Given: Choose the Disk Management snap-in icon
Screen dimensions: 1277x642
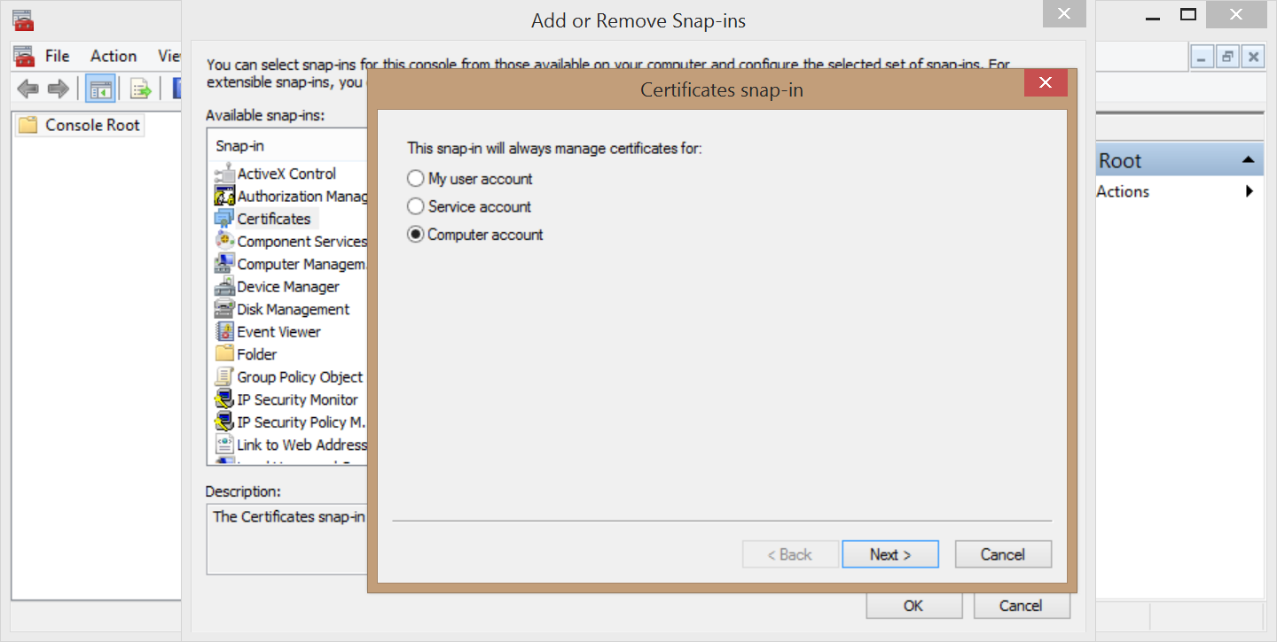Looking at the screenshot, I should click(x=224, y=309).
